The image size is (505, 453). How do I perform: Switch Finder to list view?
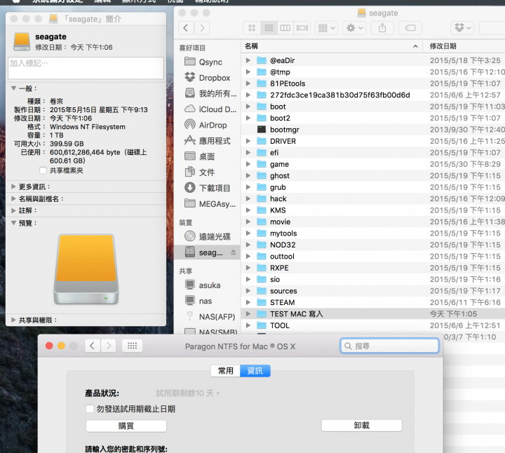(x=269, y=28)
